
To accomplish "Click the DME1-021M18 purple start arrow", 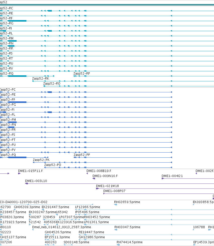I will pos(97,189).
